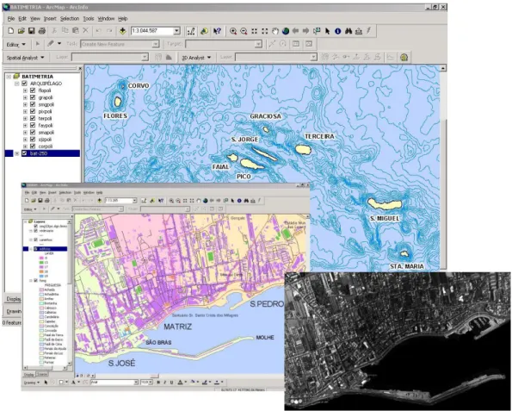Open the Help menu in BATIMETRIA window
Screen dimensions: 512x411
[122, 19]
